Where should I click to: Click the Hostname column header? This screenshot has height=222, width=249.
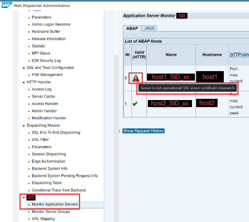(x=212, y=55)
